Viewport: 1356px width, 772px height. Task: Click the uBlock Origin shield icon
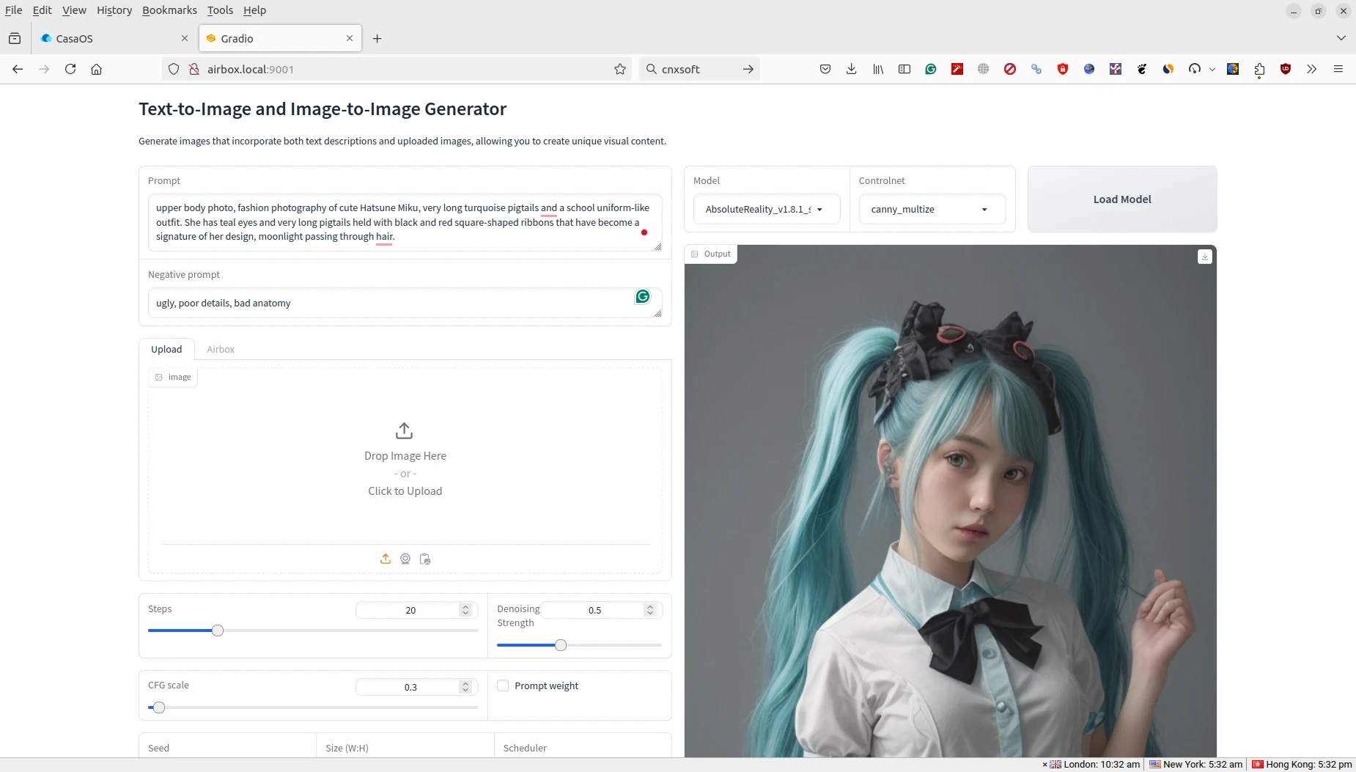[x=1286, y=69]
